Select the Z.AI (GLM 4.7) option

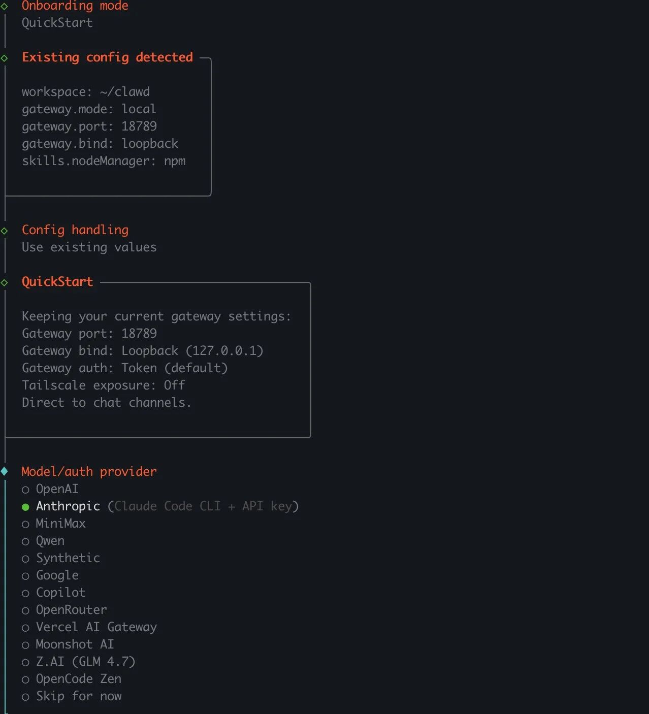click(85, 662)
